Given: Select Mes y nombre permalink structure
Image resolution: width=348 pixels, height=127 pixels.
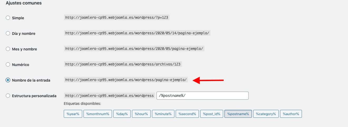Looking at the screenshot, I should (8, 49).
